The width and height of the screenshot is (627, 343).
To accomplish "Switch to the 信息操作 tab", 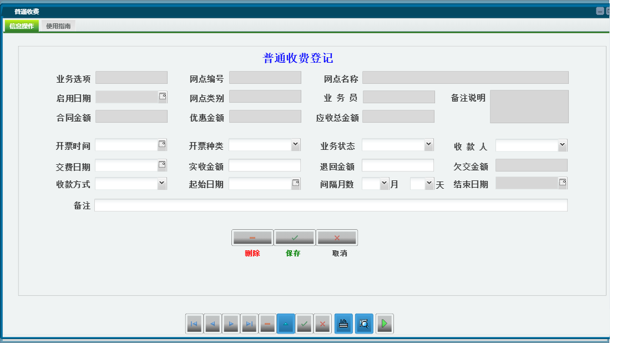I will [x=22, y=26].
